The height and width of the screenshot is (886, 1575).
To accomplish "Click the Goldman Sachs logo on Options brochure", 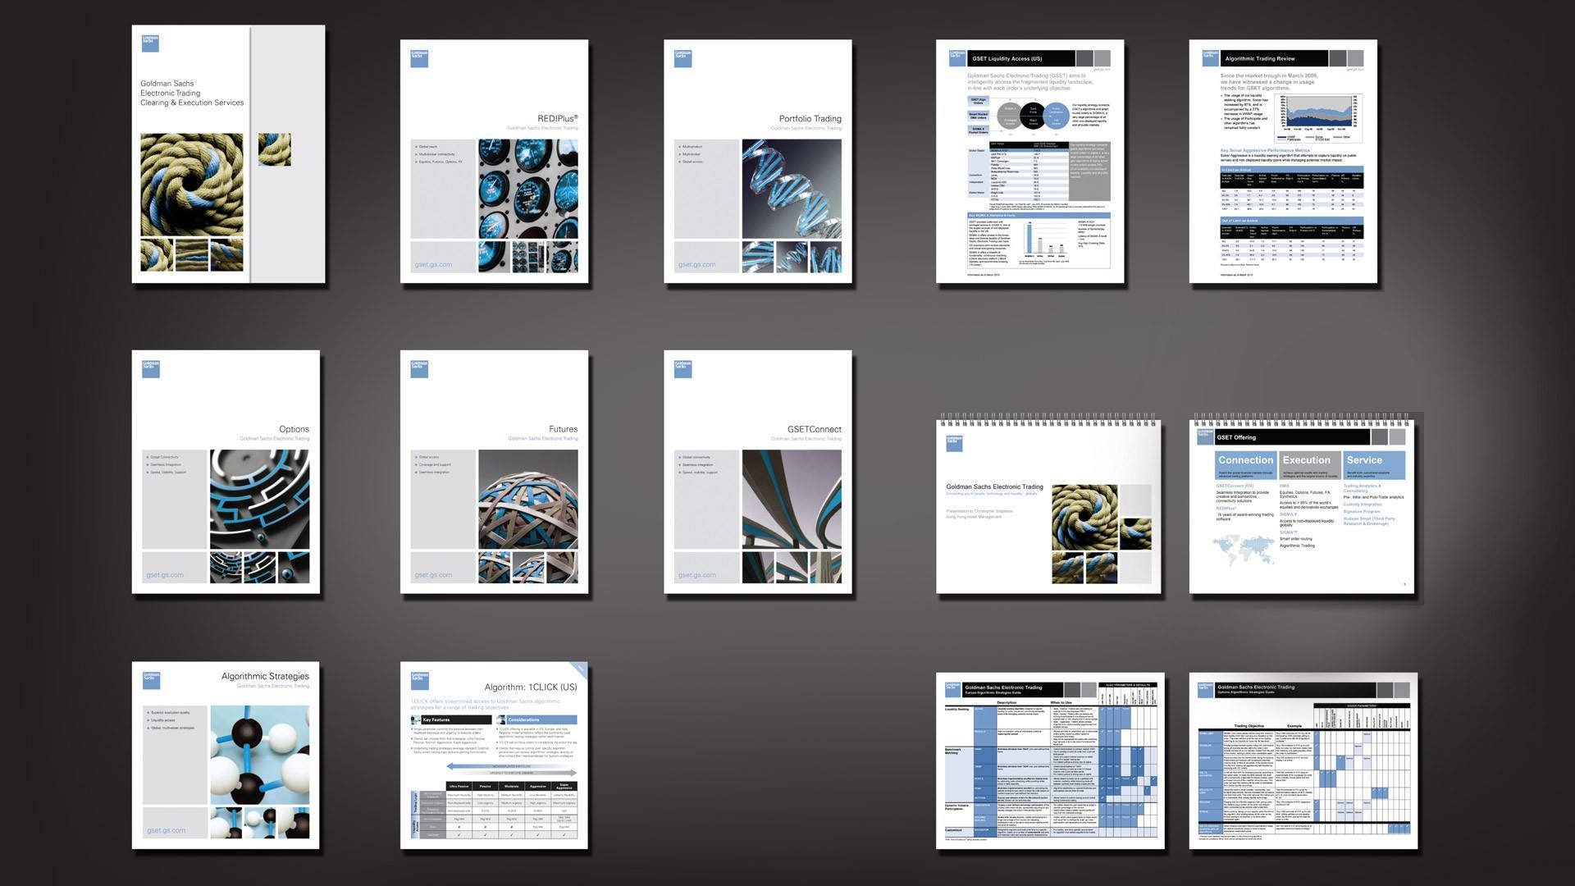I will [x=150, y=368].
